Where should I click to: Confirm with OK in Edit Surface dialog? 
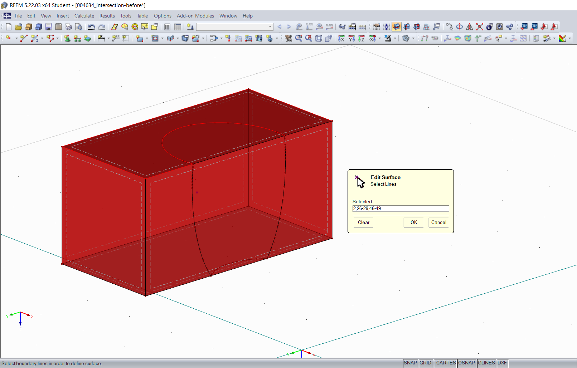[414, 223]
